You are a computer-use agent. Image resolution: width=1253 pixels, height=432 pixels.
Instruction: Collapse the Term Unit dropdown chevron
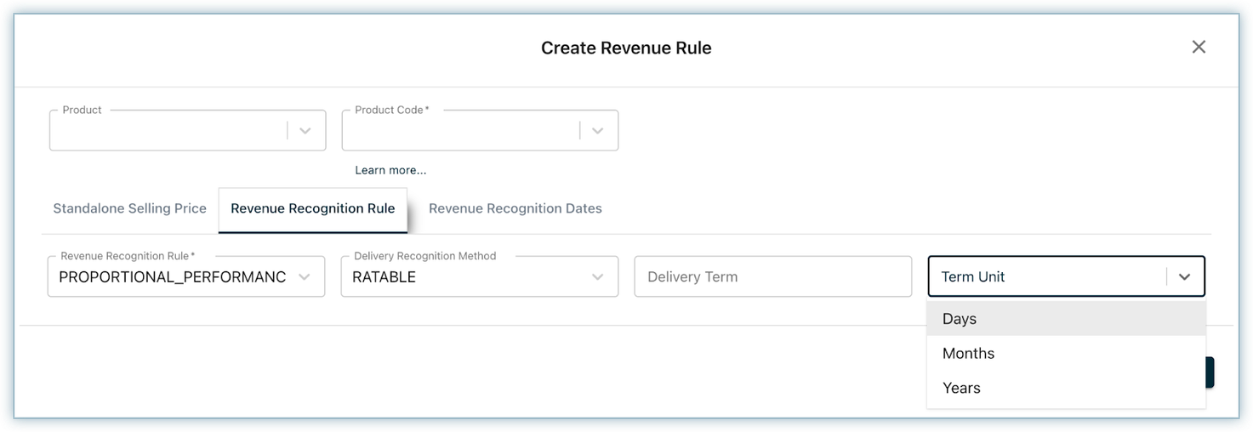point(1184,277)
